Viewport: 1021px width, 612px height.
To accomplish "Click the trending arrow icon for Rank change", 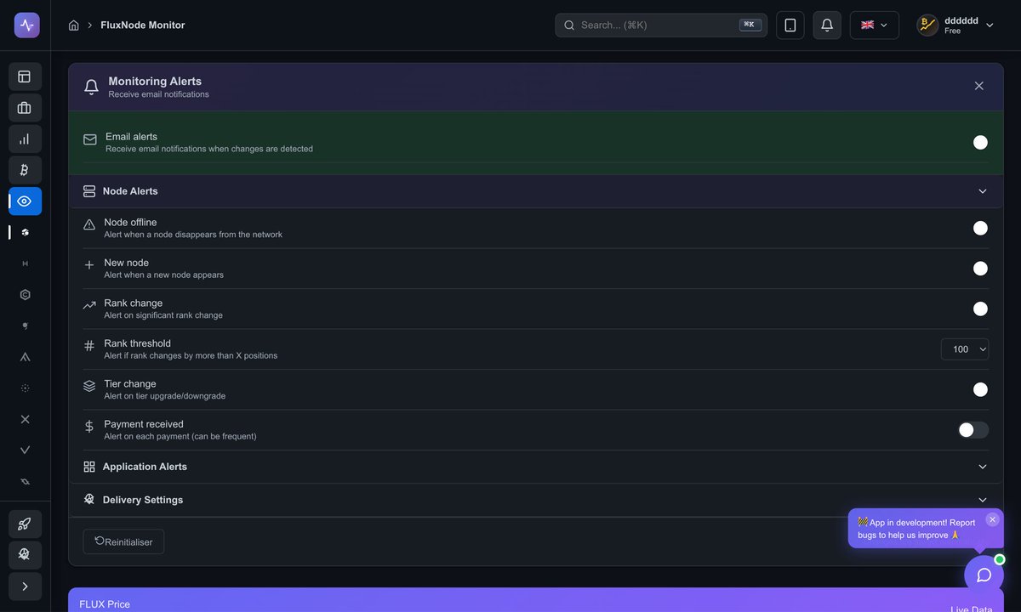I will tap(89, 306).
